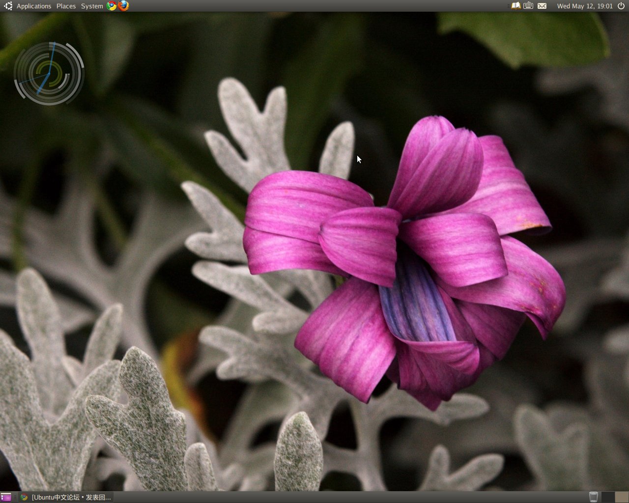Image resolution: width=629 pixels, height=503 pixels.
Task: Open the Trash icon in the bottom panel
Action: pyautogui.click(x=593, y=497)
